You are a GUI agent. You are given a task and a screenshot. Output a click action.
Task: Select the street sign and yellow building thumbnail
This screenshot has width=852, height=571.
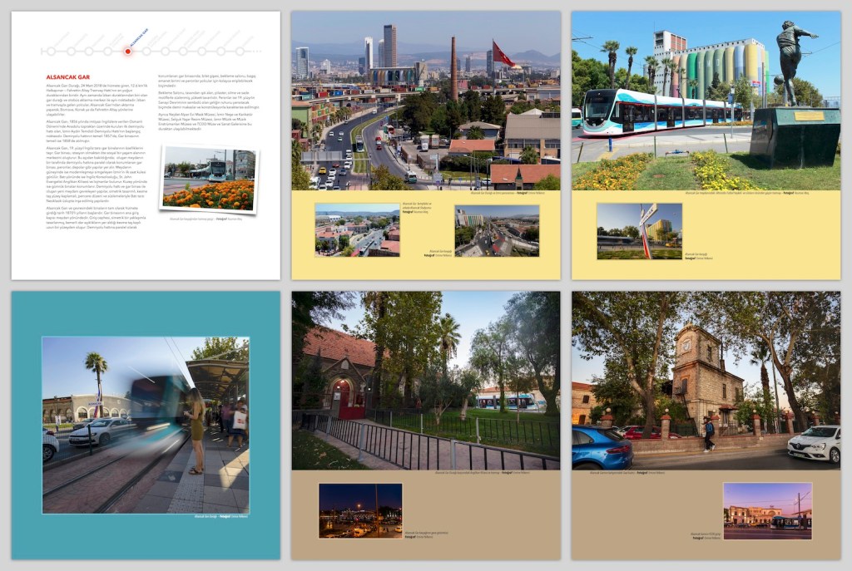click(x=639, y=231)
